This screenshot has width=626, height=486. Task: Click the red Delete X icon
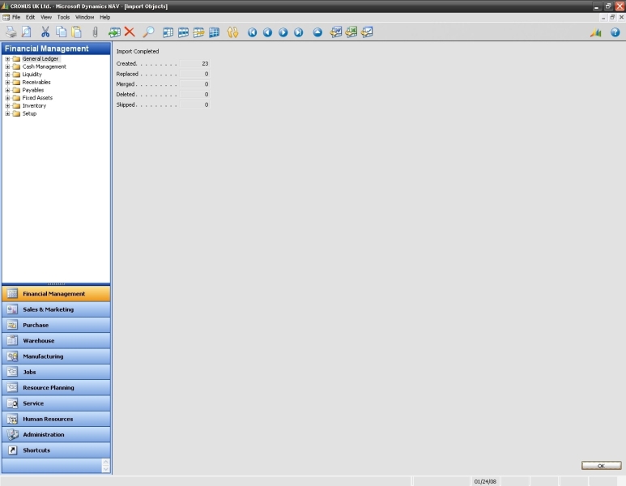(x=130, y=32)
